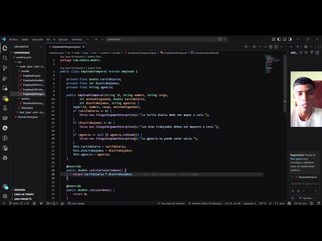This screenshot has height=241, width=322.
Task: Open the Extensions view with warning badge
Action: coord(5,98)
